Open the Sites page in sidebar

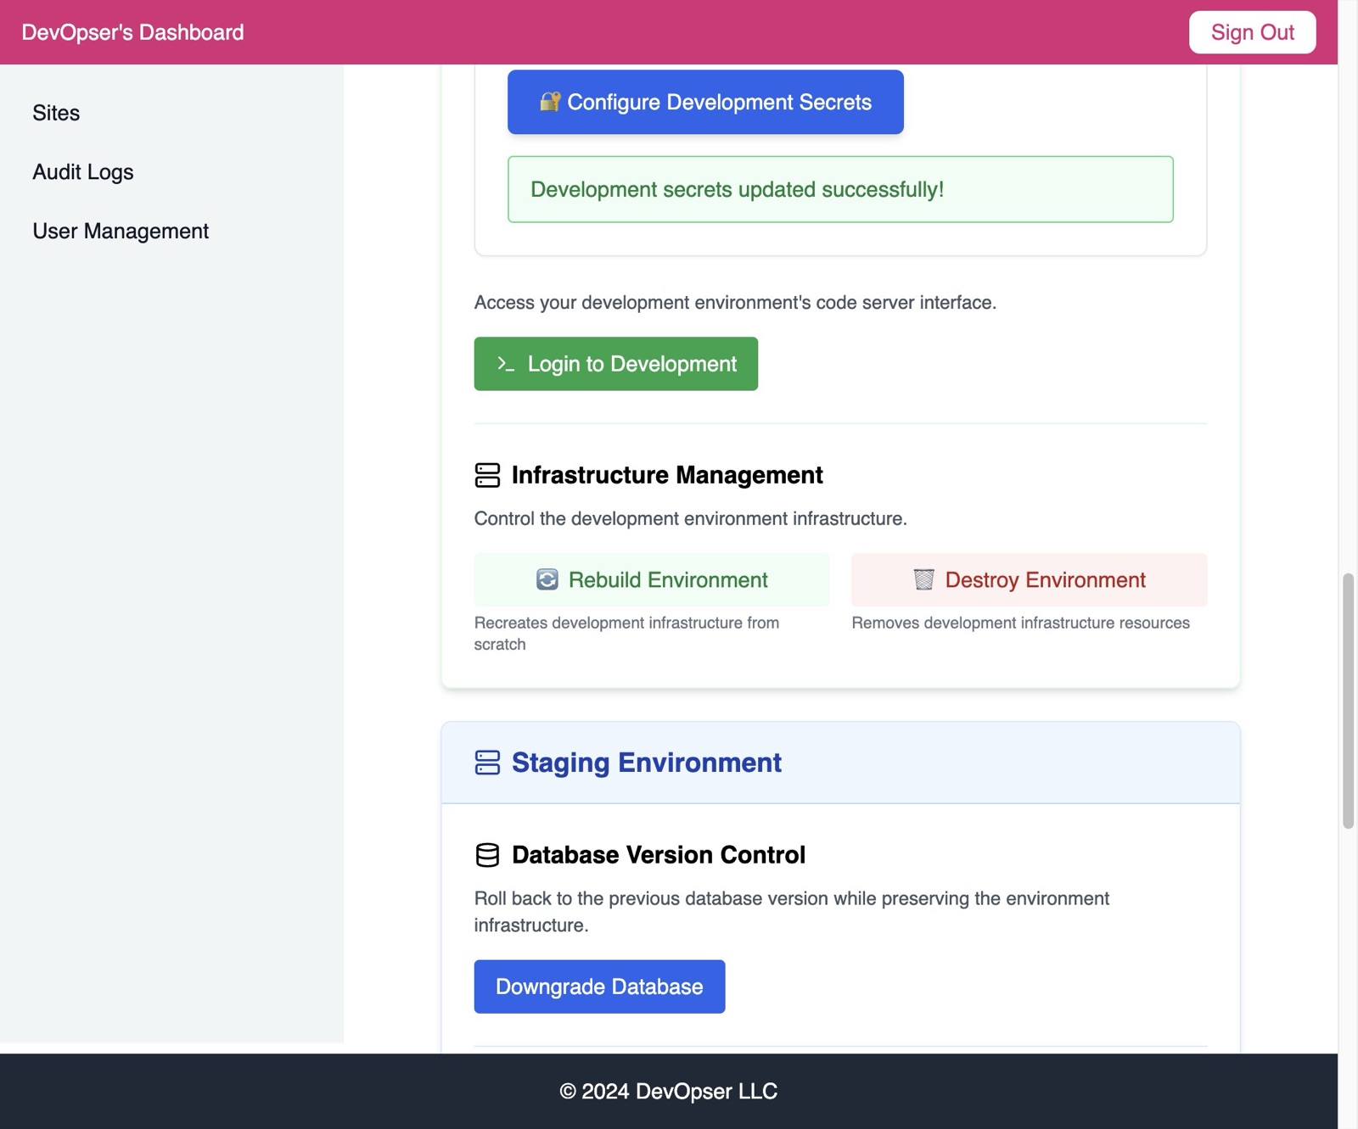click(x=56, y=113)
